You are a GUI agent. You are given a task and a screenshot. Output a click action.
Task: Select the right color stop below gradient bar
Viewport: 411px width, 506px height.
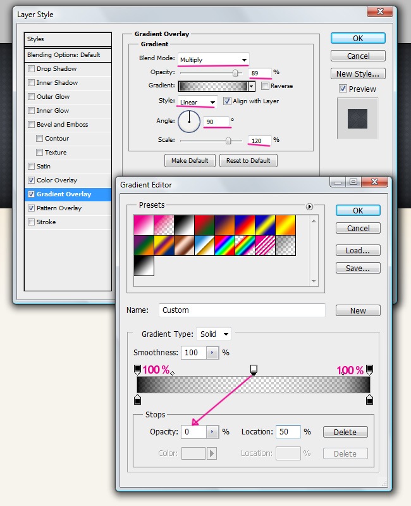pos(370,400)
